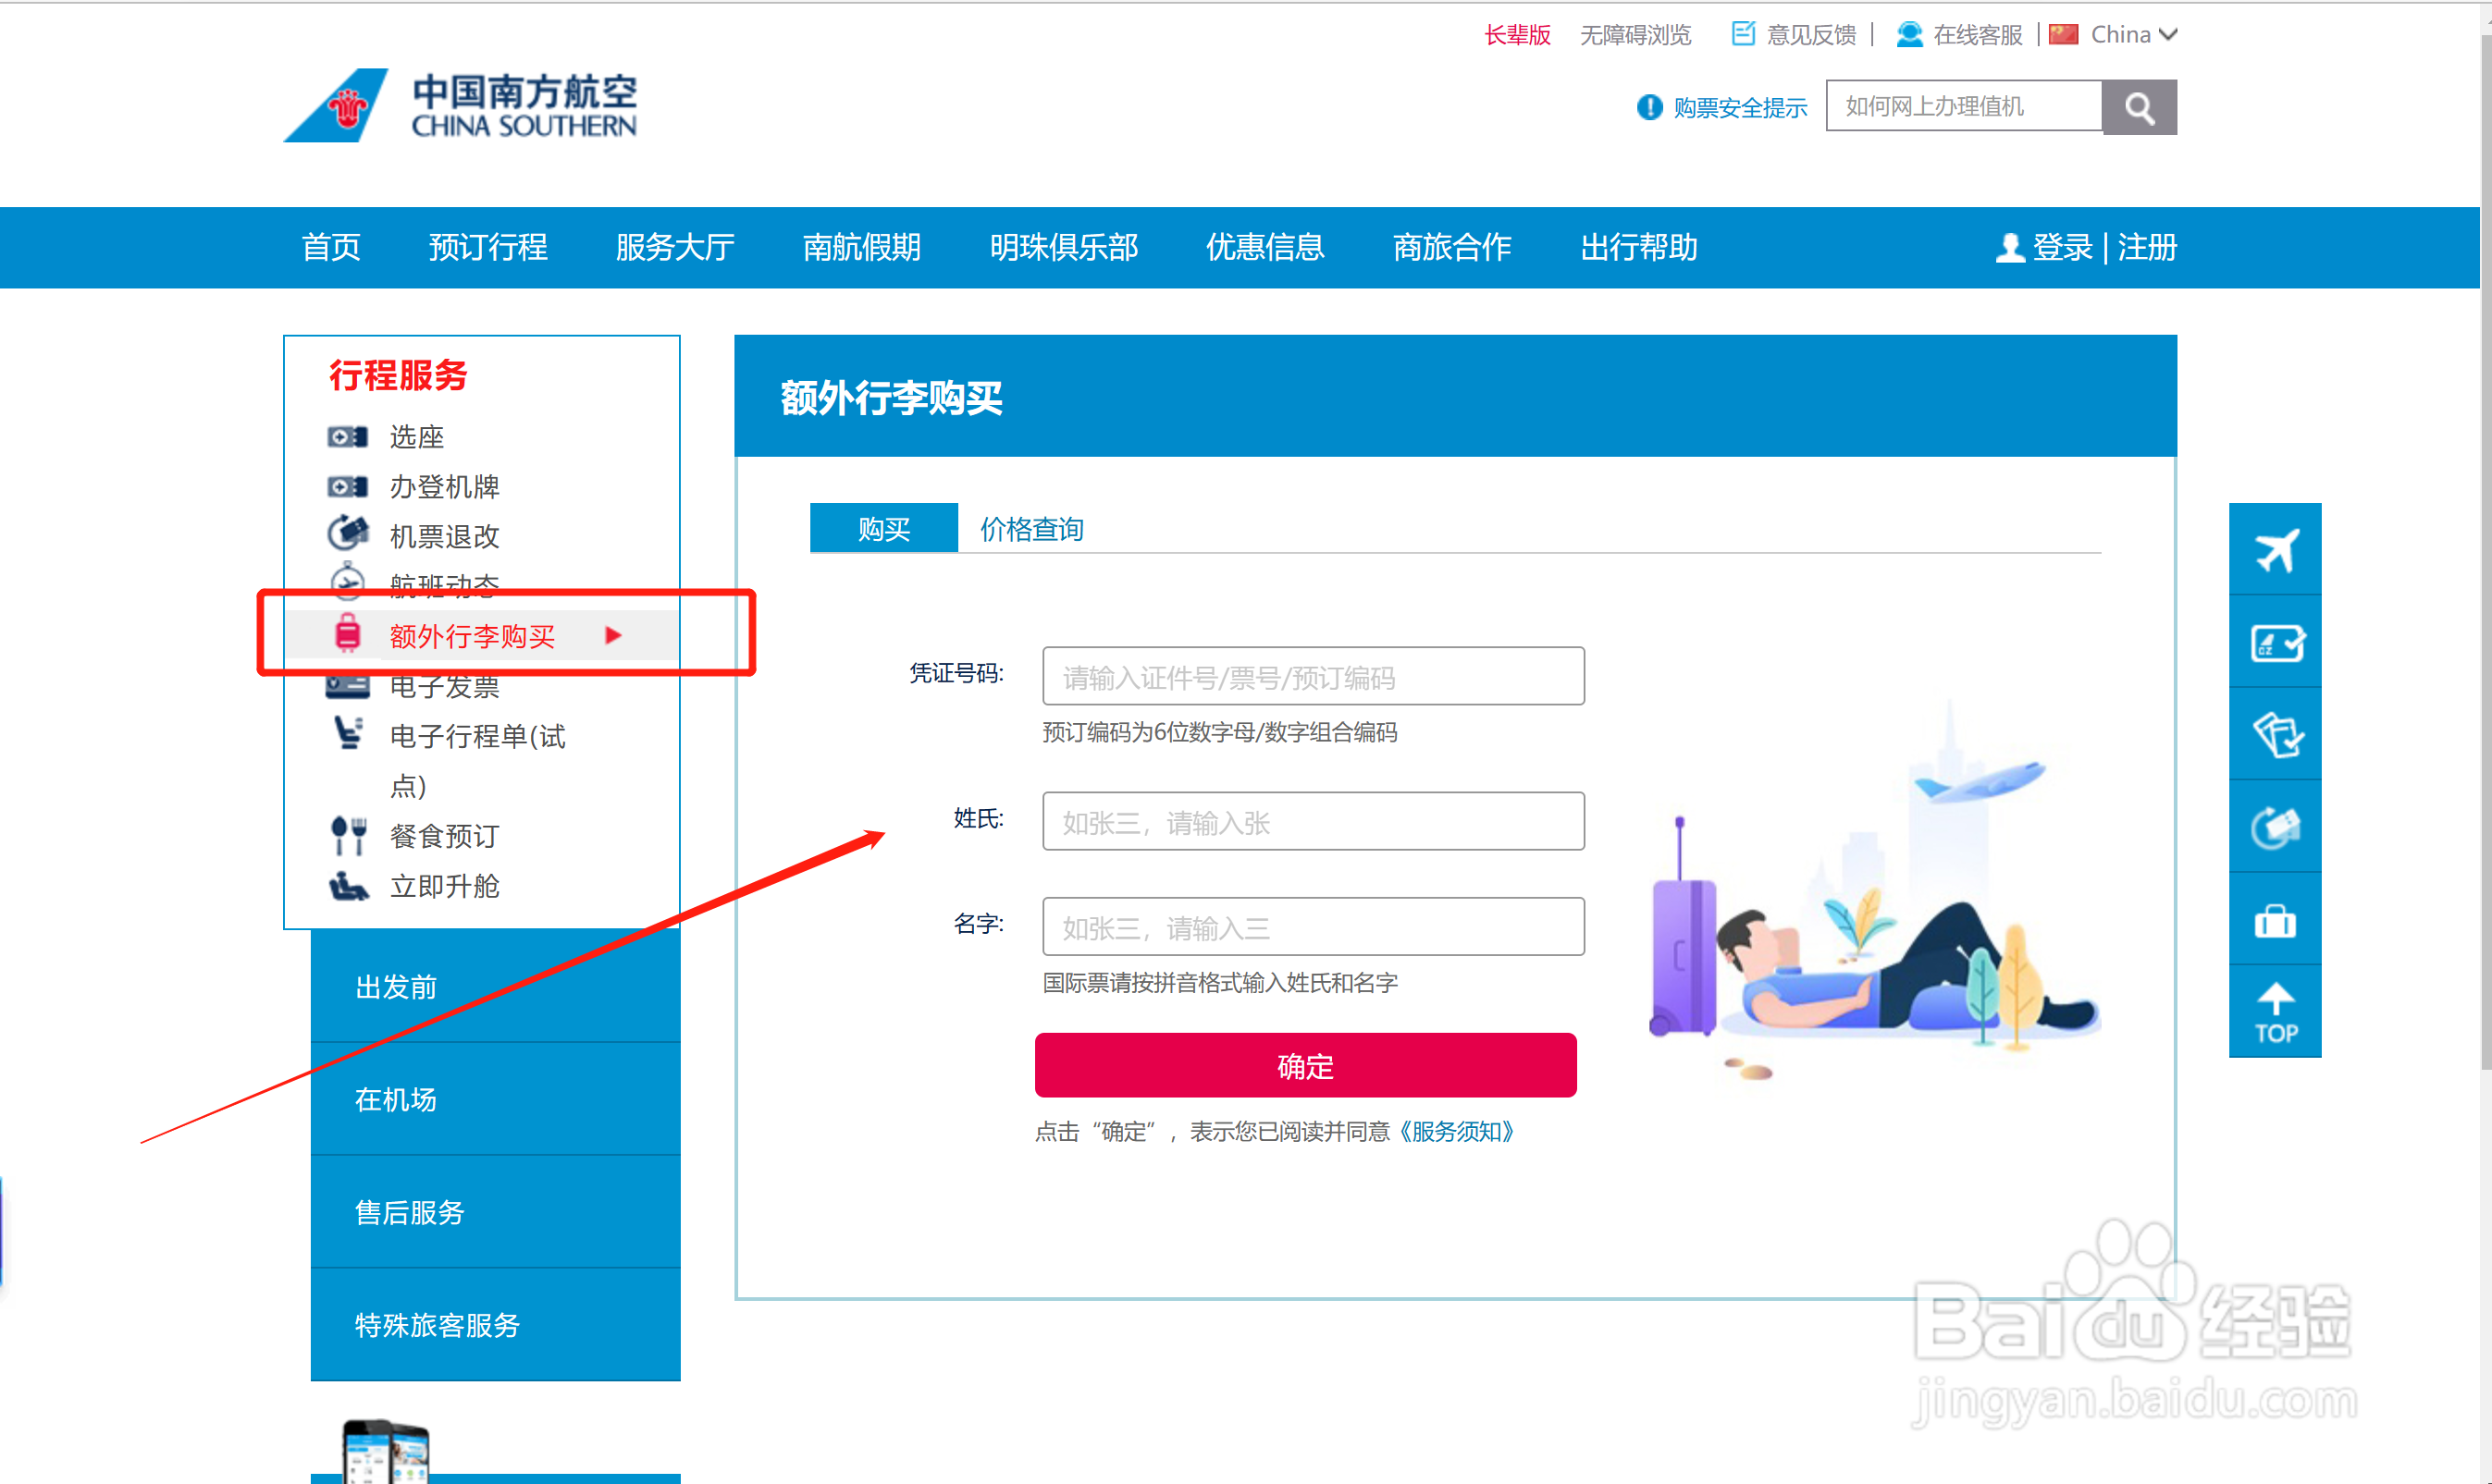Click the TOP arrow to scroll up
The width and height of the screenshot is (2492, 1484).
[2274, 1011]
